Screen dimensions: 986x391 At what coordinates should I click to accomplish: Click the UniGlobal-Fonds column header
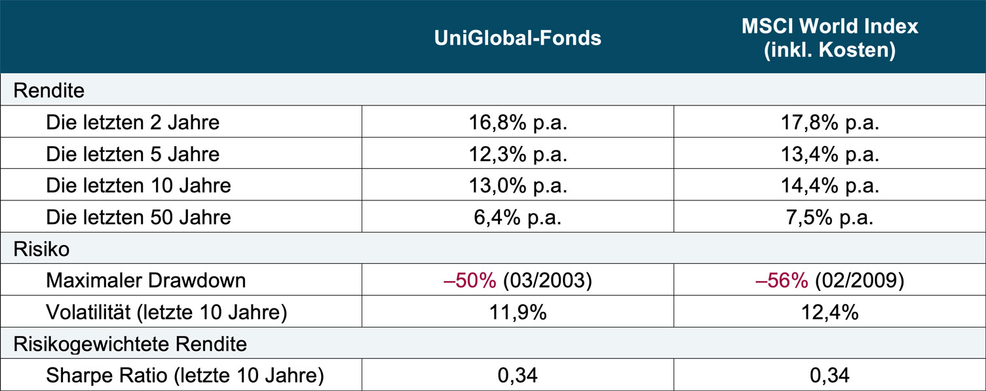coord(518,38)
